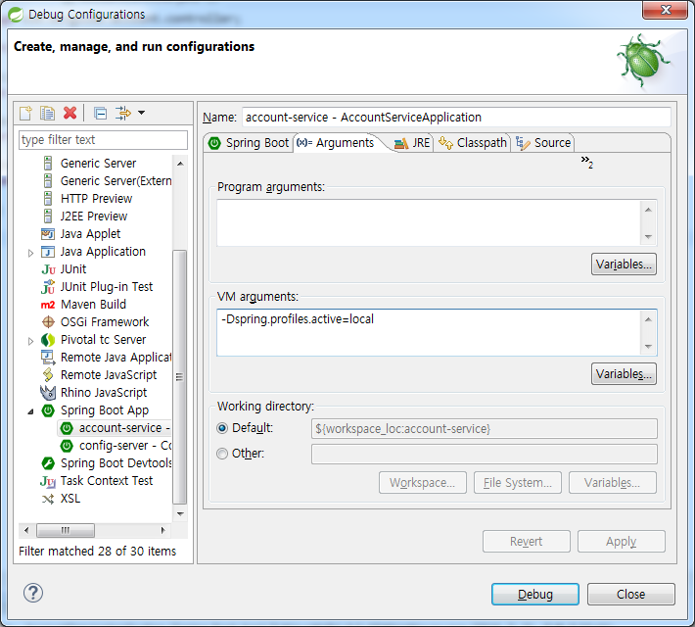Click the Rhino JavaScript icon
695x627 pixels.
pyautogui.click(x=48, y=393)
